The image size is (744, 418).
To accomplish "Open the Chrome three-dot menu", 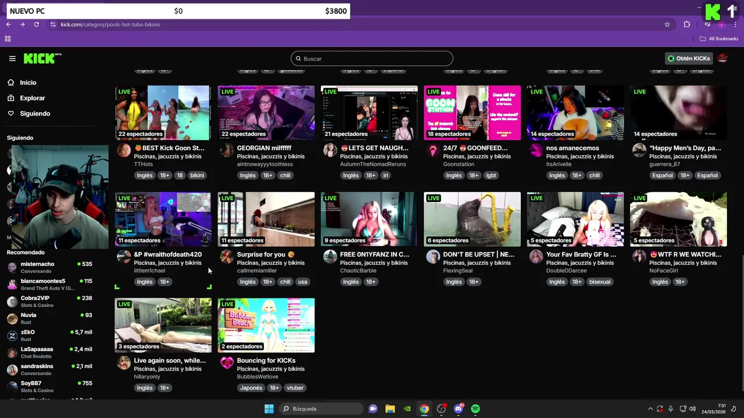I will click(x=734, y=24).
